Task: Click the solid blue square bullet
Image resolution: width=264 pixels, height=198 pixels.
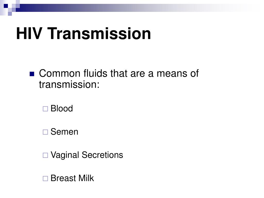Action: (32, 74)
